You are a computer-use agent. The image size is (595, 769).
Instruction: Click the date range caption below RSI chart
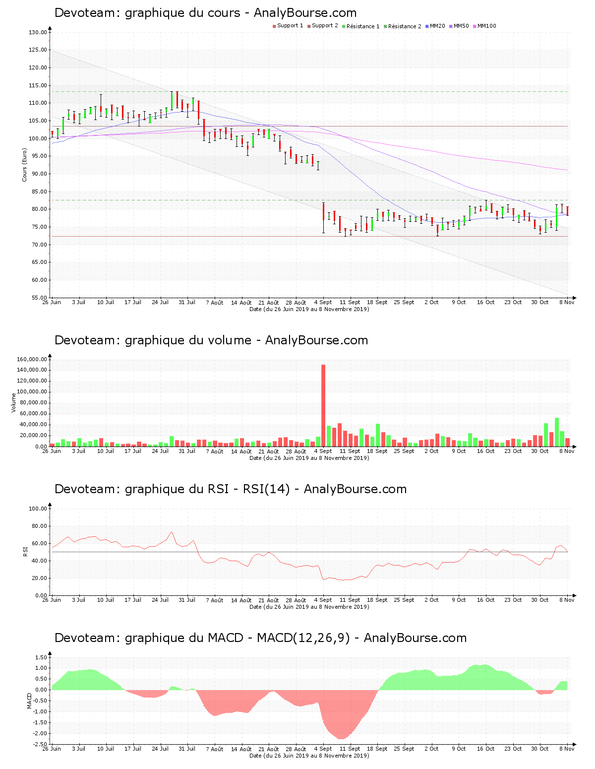(309, 607)
